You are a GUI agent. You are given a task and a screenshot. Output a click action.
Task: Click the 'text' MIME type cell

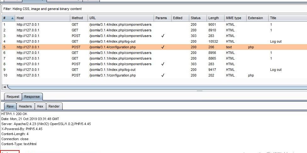(229, 47)
